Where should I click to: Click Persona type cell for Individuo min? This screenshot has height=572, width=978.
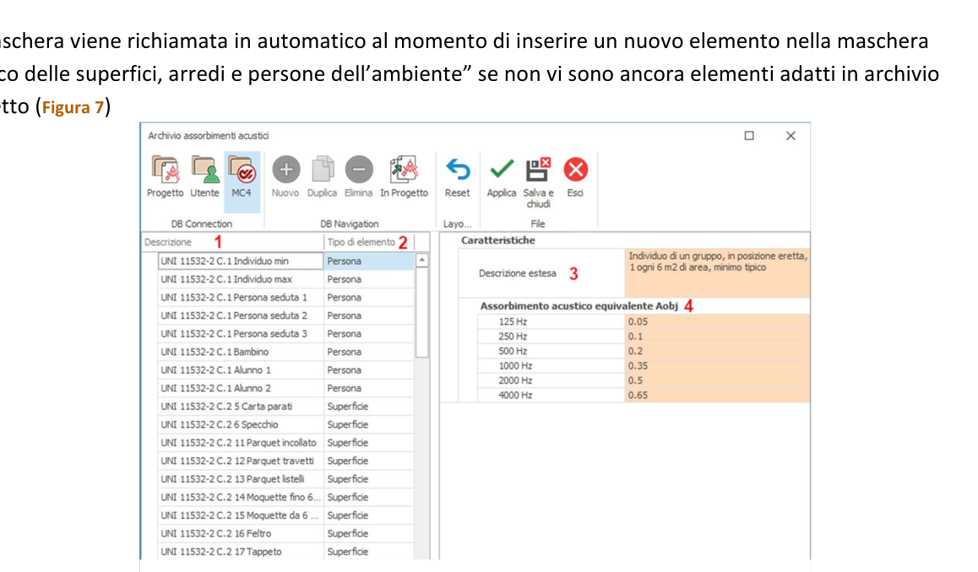(368, 261)
